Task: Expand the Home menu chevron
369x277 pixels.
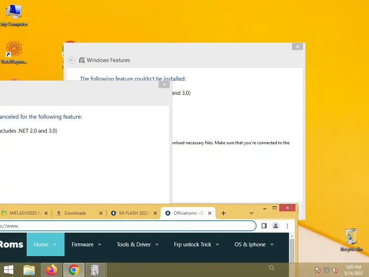Action: (55, 245)
